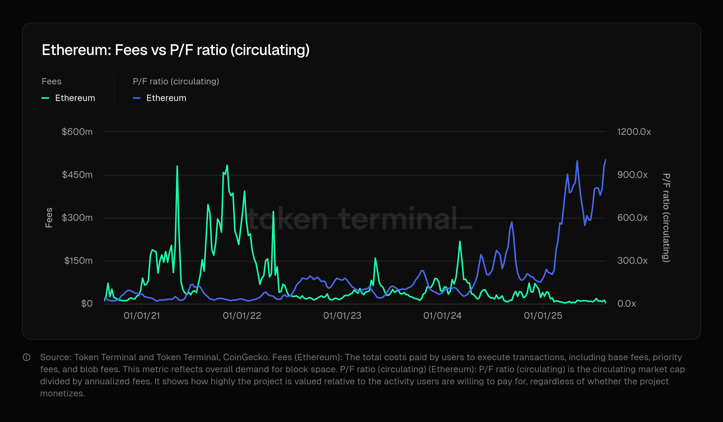Toggle the Ethereum series under the P/F ratio legend
723x422 pixels.
[x=166, y=98]
